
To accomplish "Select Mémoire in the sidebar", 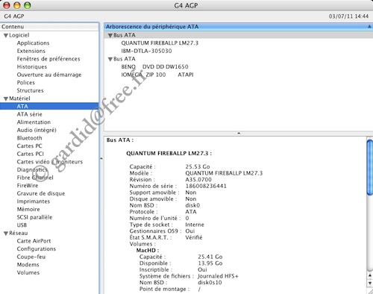I will (28, 209).
